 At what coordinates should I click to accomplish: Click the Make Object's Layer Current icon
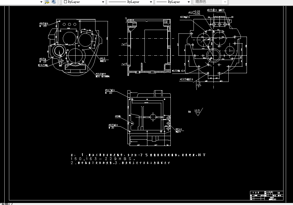[x=47, y=2]
